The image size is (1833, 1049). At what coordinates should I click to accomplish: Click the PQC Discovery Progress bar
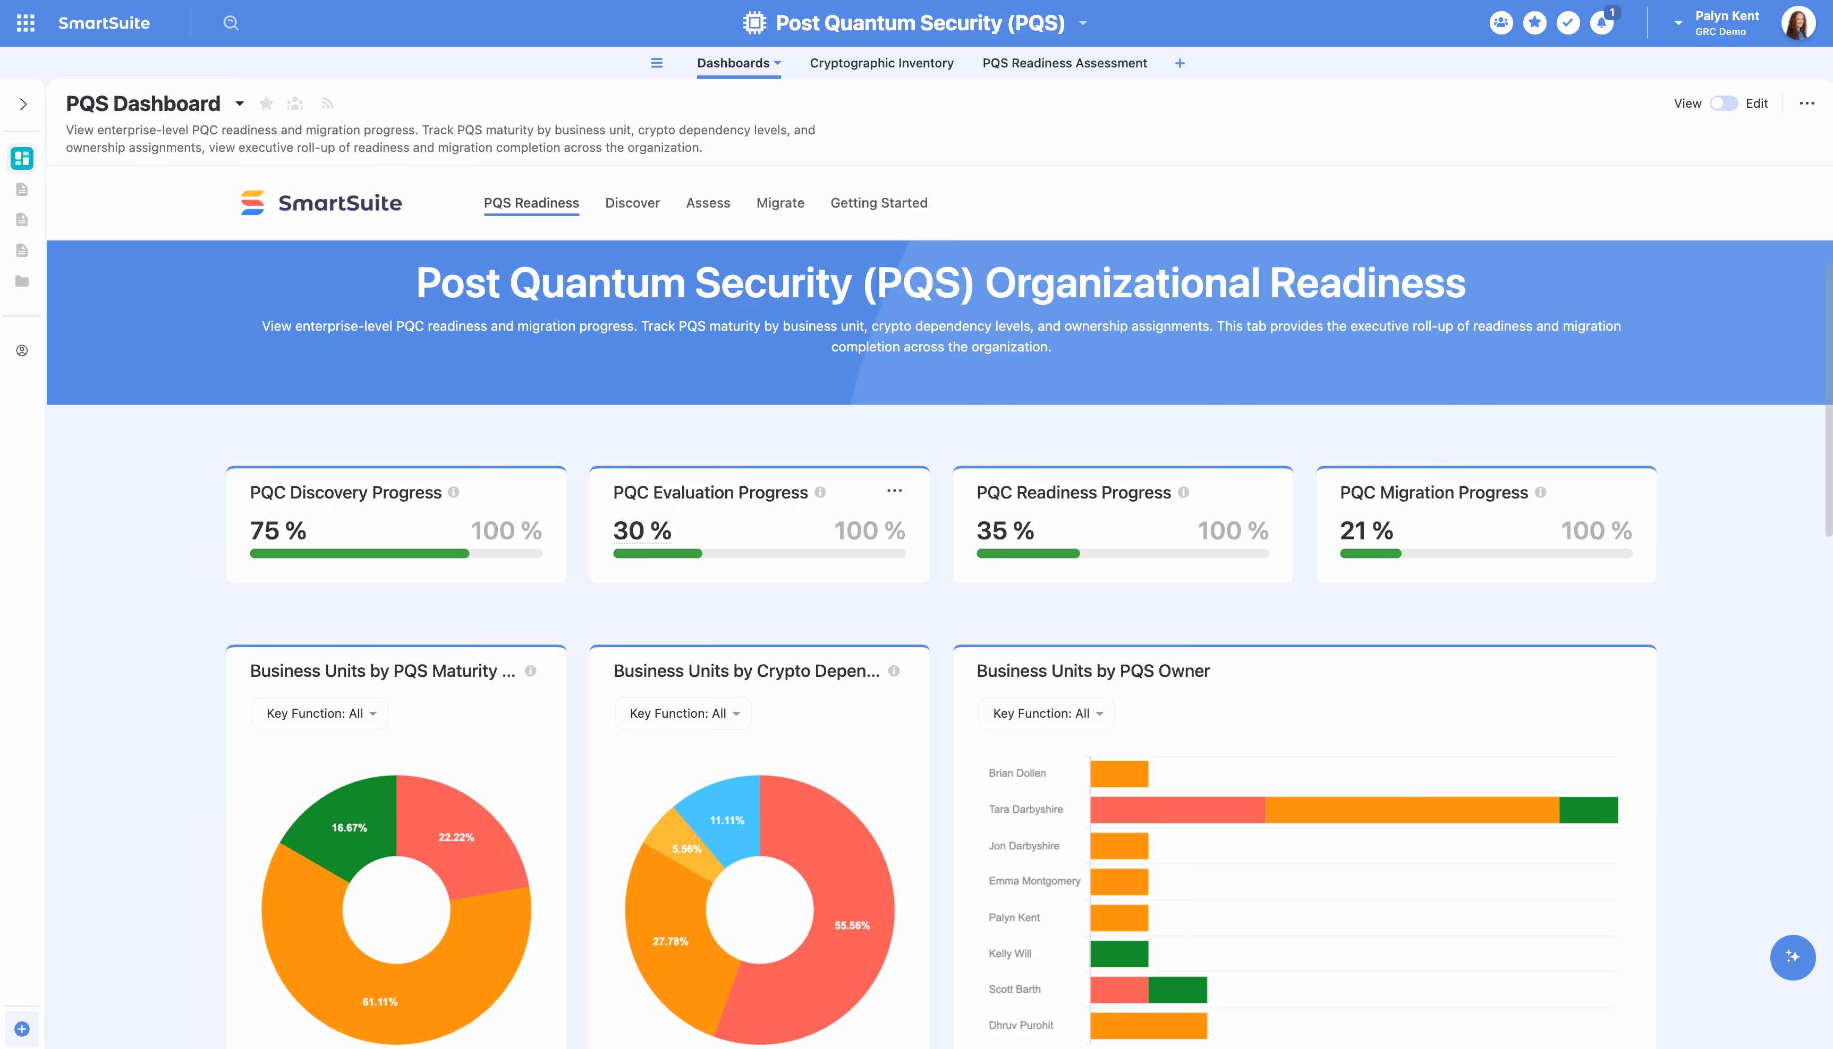[396, 553]
